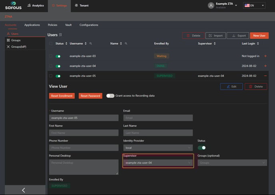This screenshot has height=195, width=275.
Task: Collapse sidebar using the left arrow
Action: coord(23,190)
